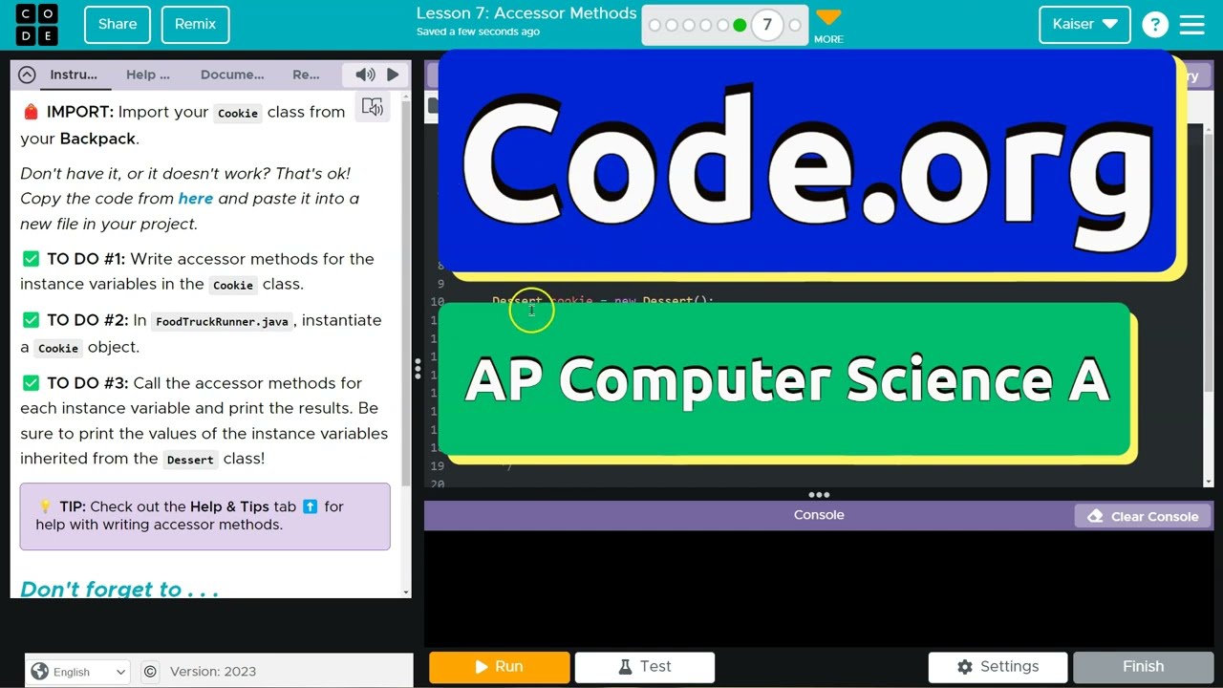Click the globe language icon
1223x688 pixels.
(x=39, y=672)
